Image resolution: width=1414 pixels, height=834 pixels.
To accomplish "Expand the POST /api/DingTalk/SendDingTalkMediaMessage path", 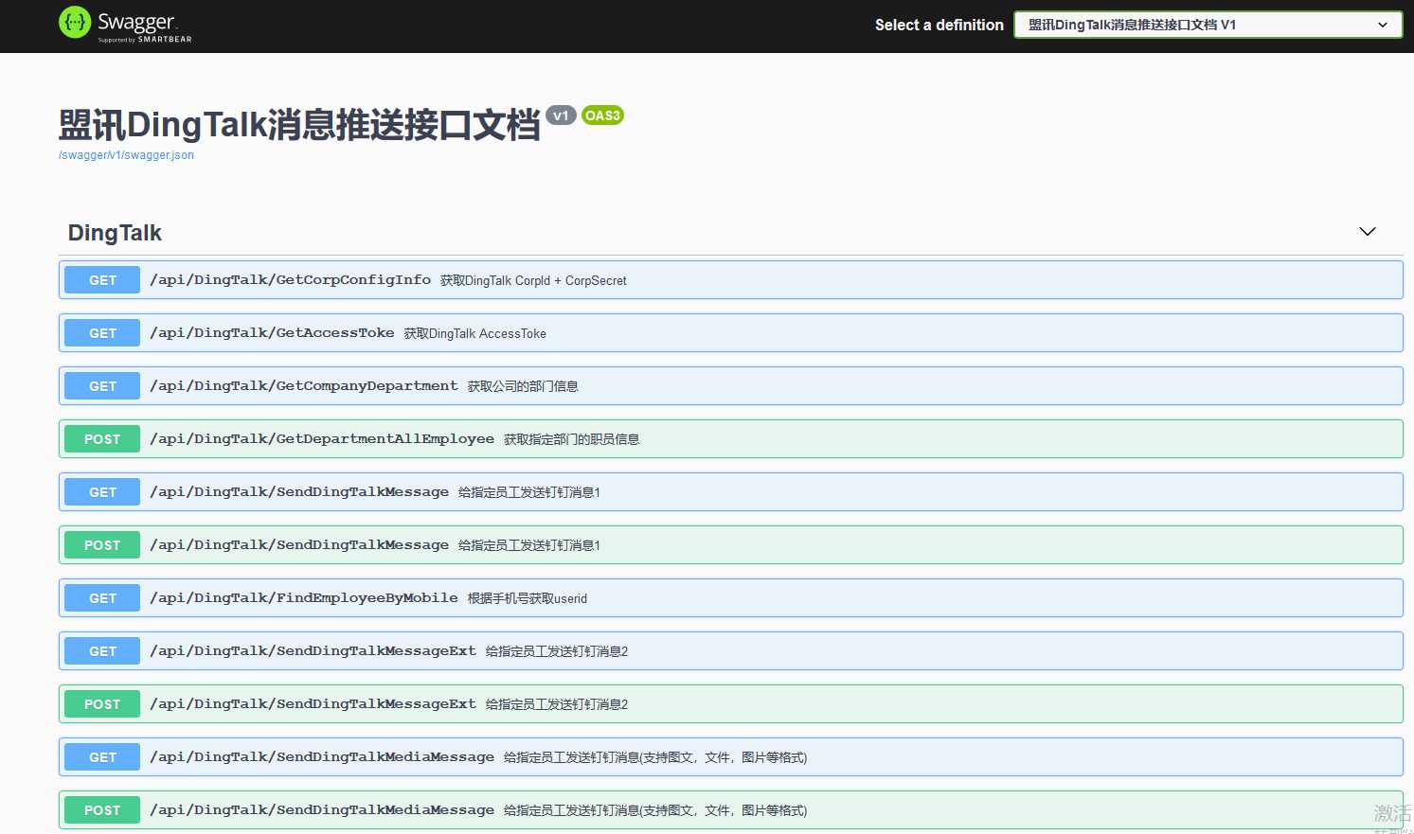I will (322, 810).
